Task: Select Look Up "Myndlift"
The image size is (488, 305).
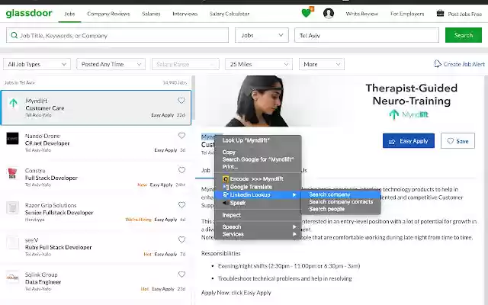Action: pyautogui.click(x=258, y=140)
